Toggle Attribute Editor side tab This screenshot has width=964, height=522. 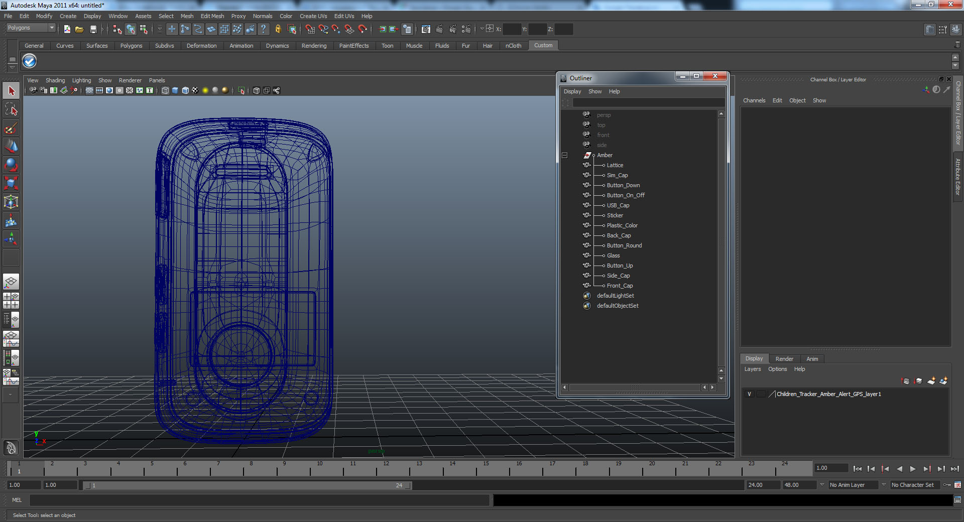point(958,177)
